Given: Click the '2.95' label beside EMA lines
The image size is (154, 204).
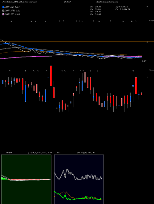Looking at the screenshot, I should (x=144, y=61).
